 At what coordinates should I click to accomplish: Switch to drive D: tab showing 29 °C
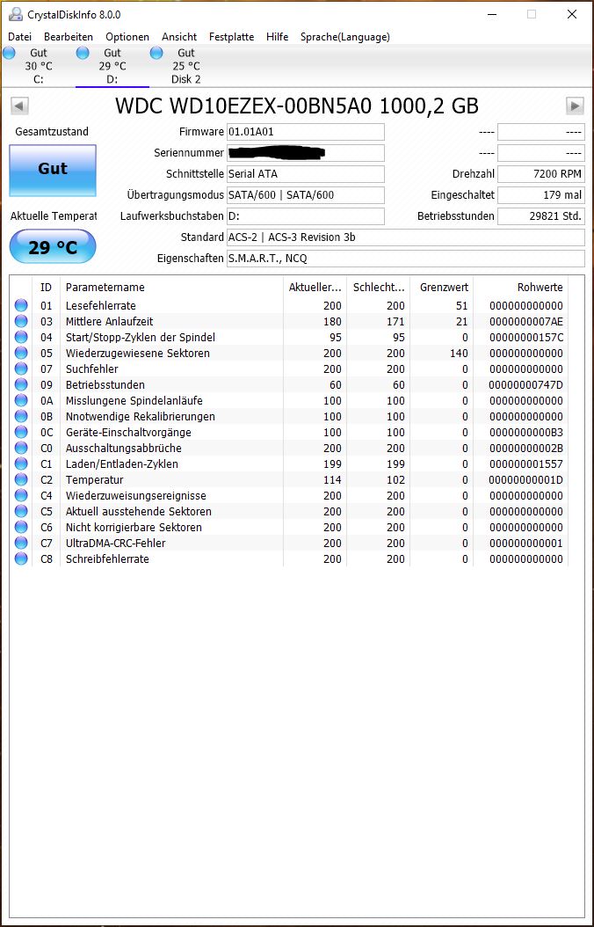coord(112,66)
